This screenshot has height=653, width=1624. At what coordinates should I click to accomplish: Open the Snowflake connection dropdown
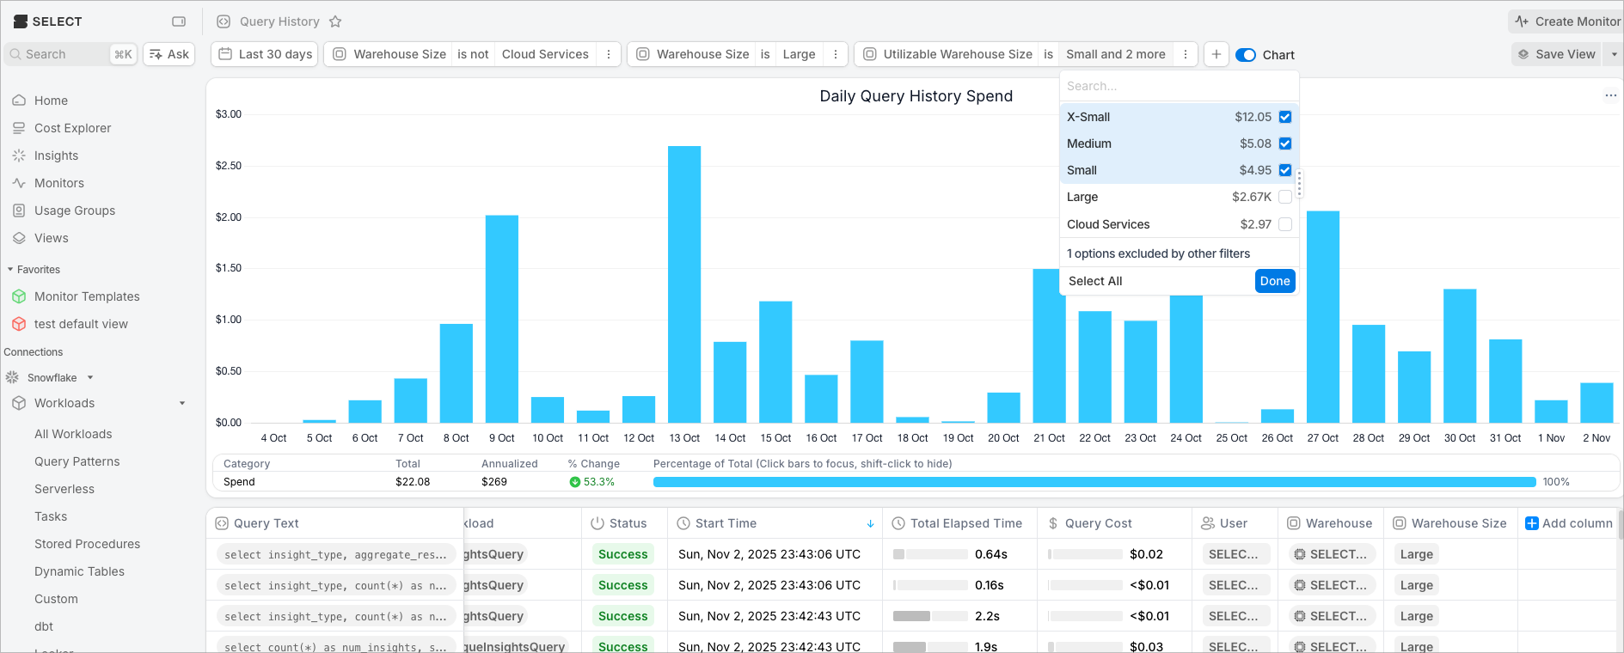[x=90, y=377]
